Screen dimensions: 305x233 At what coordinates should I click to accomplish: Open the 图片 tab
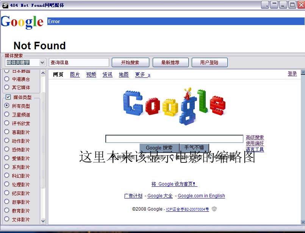pos(75,74)
